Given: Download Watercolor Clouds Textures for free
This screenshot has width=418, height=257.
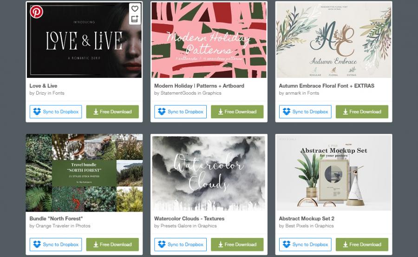Looking at the screenshot, I should point(237,244).
